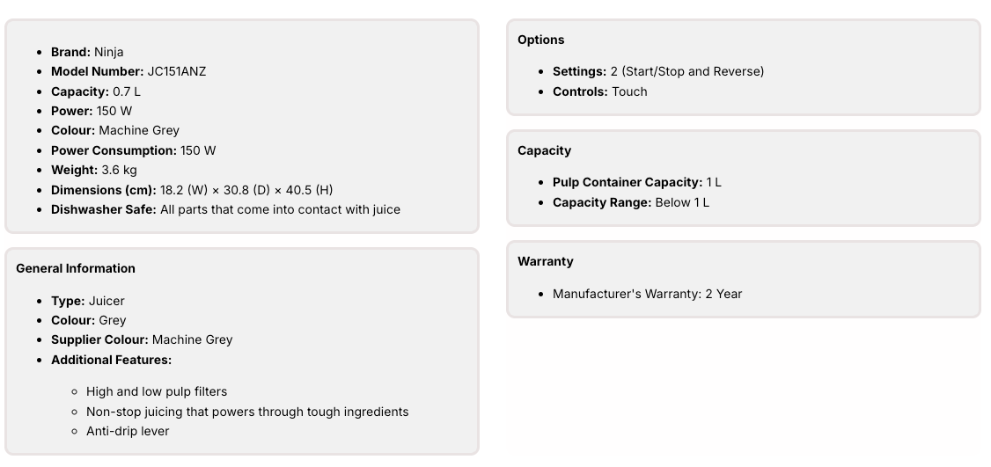Click the Weight 3.6 kg line
Screen dimensions: 991x467
point(94,170)
